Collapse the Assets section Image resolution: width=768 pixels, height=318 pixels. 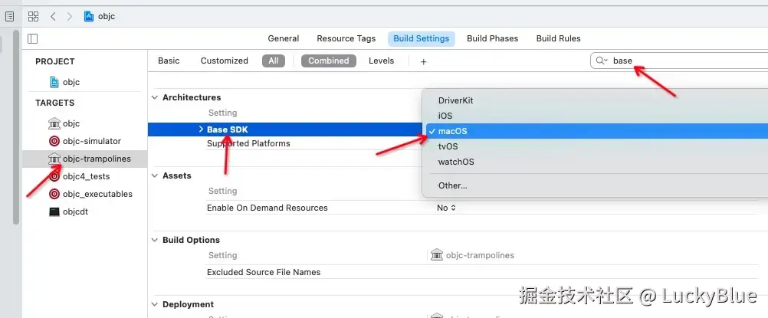155,175
